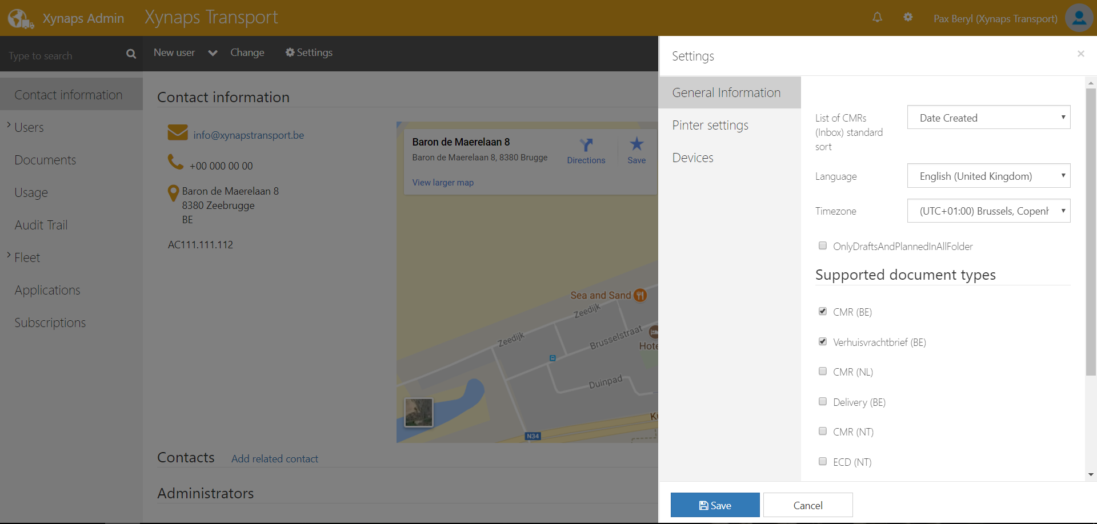Click the View larger map link
Screen dimensions: 1097x524
tap(443, 182)
